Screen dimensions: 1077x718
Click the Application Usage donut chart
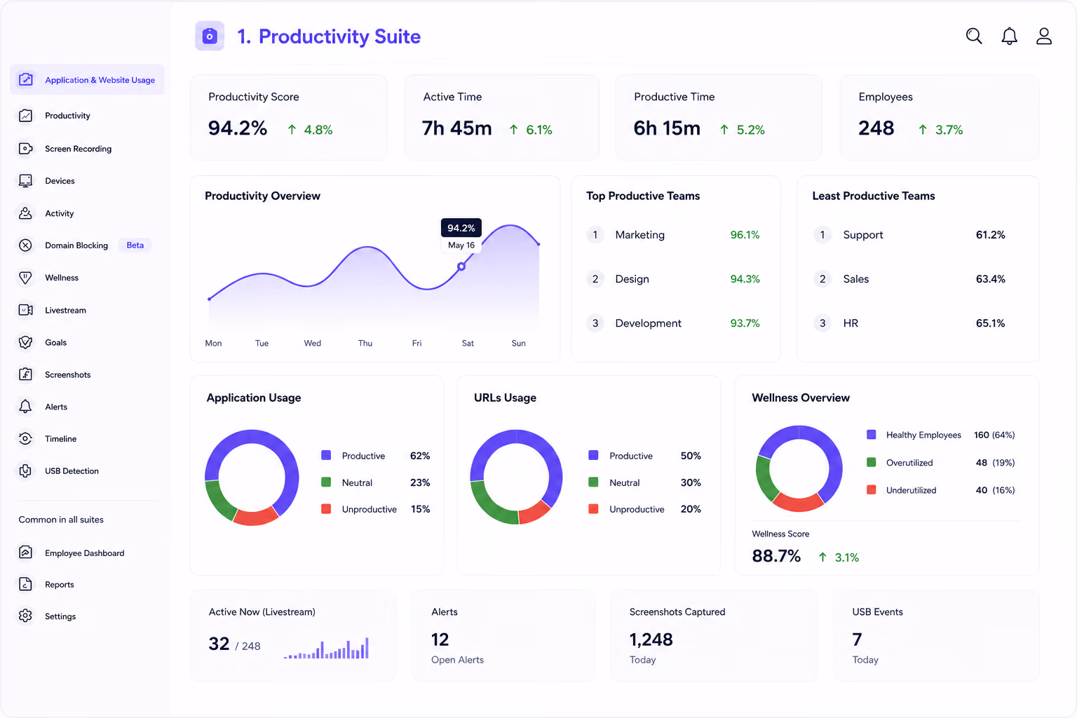pos(252,477)
